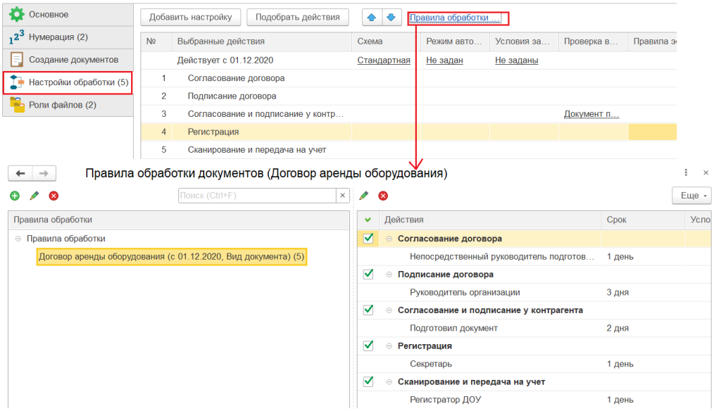This screenshot has height=411, width=721.
Task: Uncheck Согласование и подписание у контрагента checkbox
Action: pos(368,310)
